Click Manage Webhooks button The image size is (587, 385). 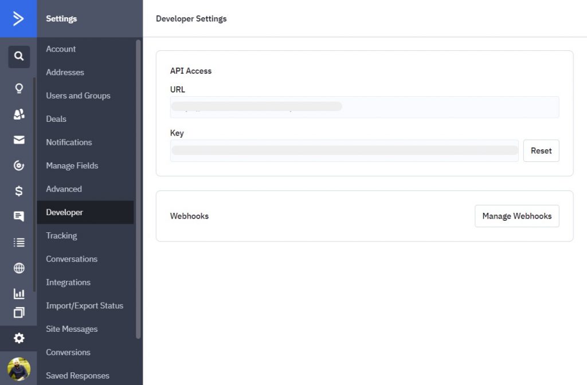516,216
